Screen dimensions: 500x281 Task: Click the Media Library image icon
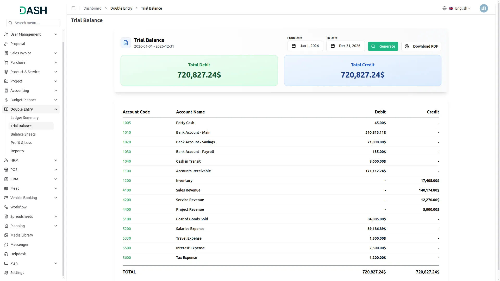click(6, 235)
